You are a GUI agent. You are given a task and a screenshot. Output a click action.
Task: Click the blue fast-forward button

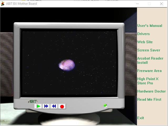coord(46,106)
